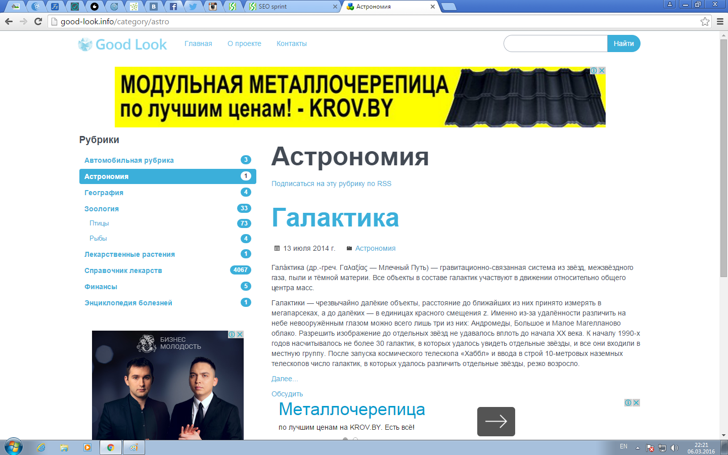The image size is (728, 455).
Task: Click the taskbar clock and date
Action: pyautogui.click(x=701, y=448)
